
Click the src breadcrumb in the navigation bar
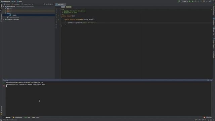(x=13, y=1)
